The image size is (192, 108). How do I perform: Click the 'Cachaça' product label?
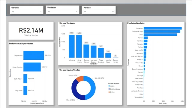point(140,75)
